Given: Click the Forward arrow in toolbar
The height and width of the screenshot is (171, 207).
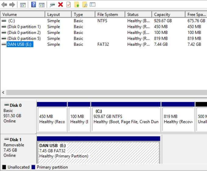Looking at the screenshot, I should click(12, 5).
